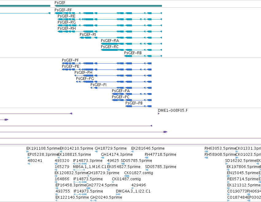Click the 164866 feature label
Image resolution: width=261 pixels, height=202 pixels.
62,179
